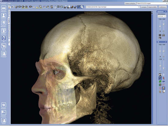
Task: Open the Patient 3D & 2D Images dropdown
Action: click(152, 3)
